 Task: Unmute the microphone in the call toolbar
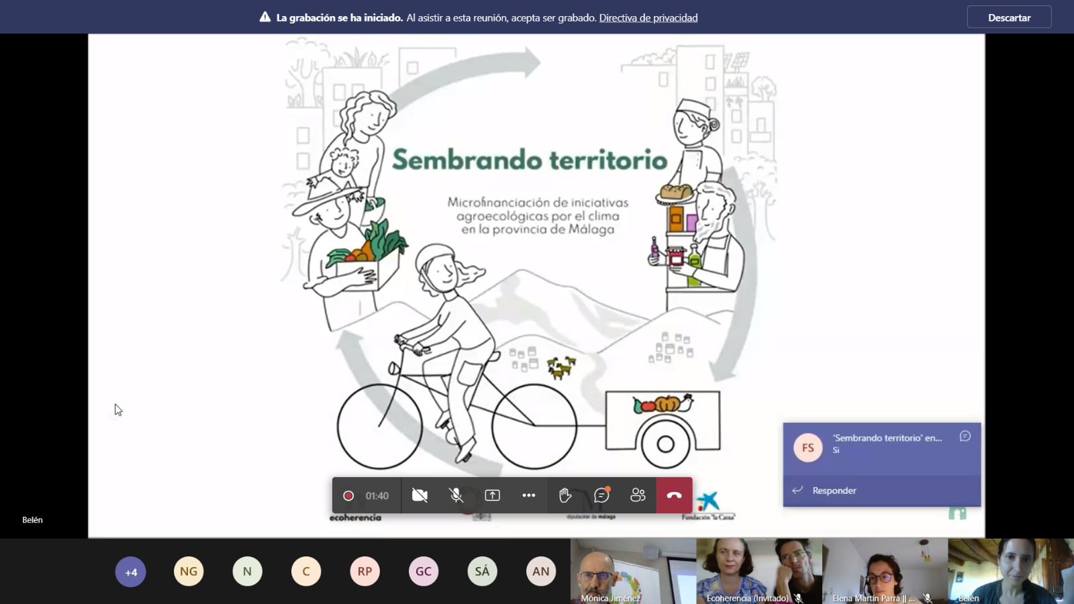[456, 495]
